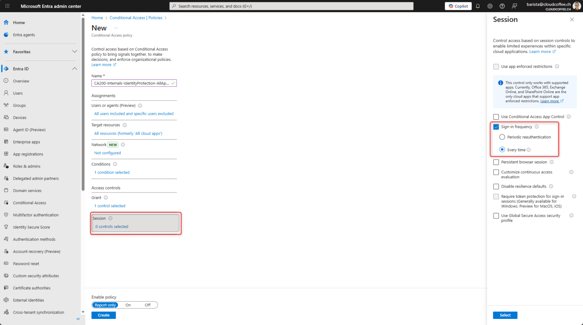Check Use Conditional Access App Control
The height and width of the screenshot is (325, 583).
(x=496, y=116)
